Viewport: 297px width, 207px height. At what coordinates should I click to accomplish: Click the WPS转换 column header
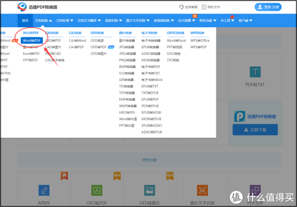pyautogui.click(x=197, y=33)
